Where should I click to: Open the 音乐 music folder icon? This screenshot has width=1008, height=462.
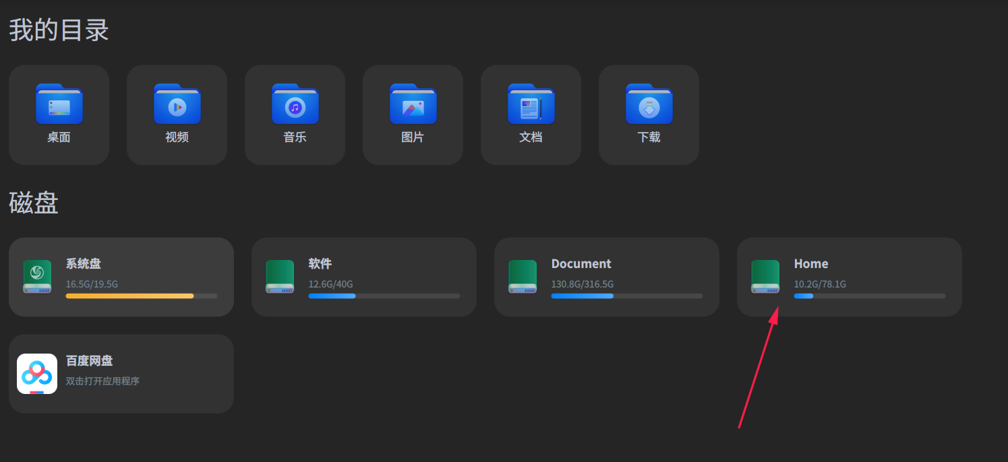click(x=295, y=104)
